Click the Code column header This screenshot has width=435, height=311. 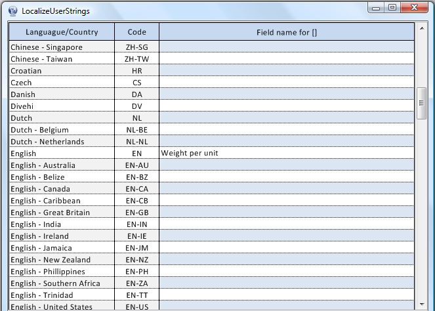[137, 32]
